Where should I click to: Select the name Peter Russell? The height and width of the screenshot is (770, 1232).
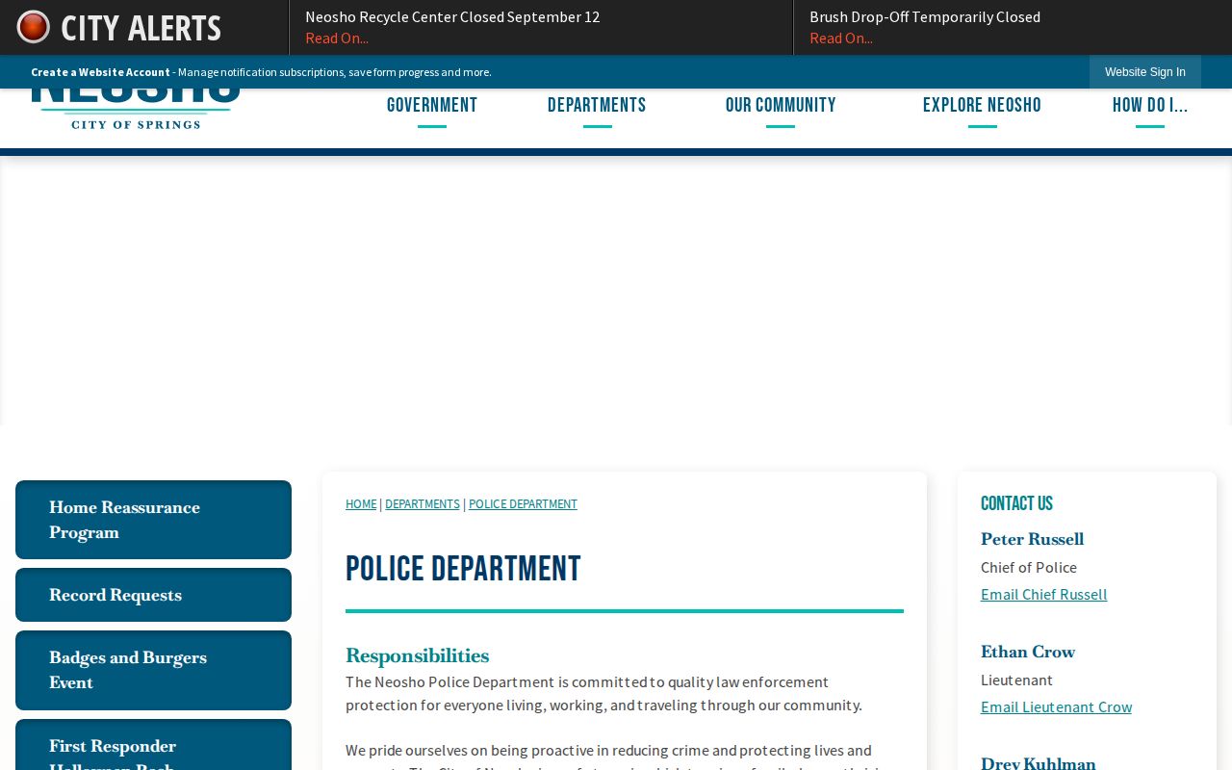click(x=1032, y=539)
